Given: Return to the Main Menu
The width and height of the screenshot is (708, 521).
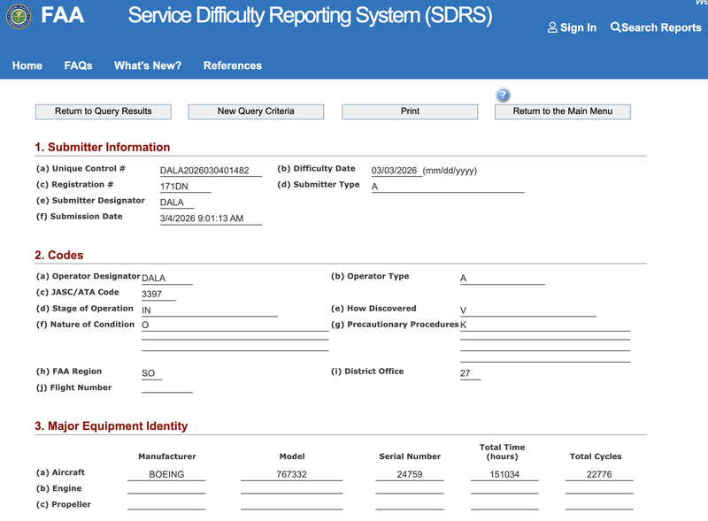Looking at the screenshot, I should [x=563, y=111].
